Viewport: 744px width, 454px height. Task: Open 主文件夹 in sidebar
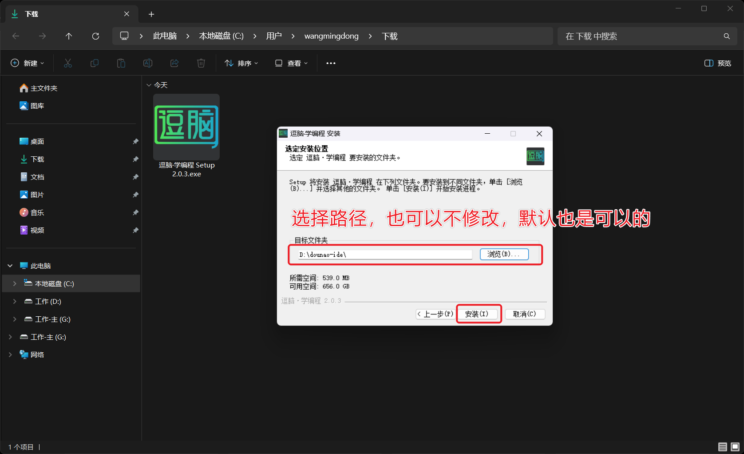39,88
